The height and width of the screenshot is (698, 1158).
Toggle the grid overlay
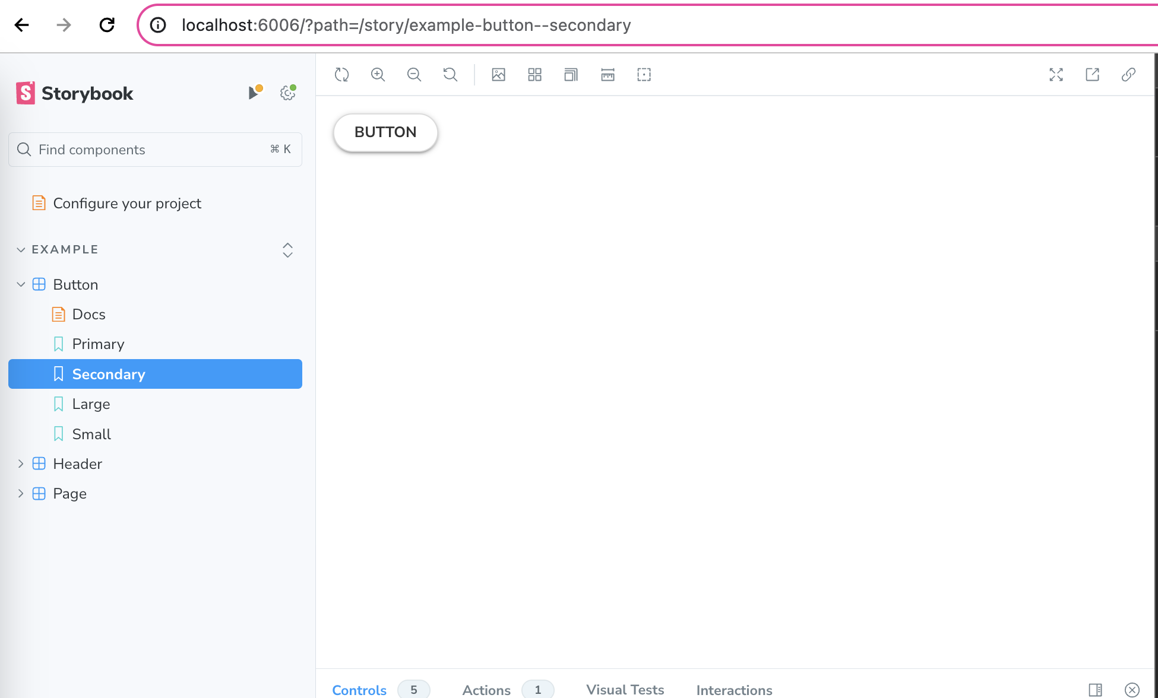coord(534,75)
